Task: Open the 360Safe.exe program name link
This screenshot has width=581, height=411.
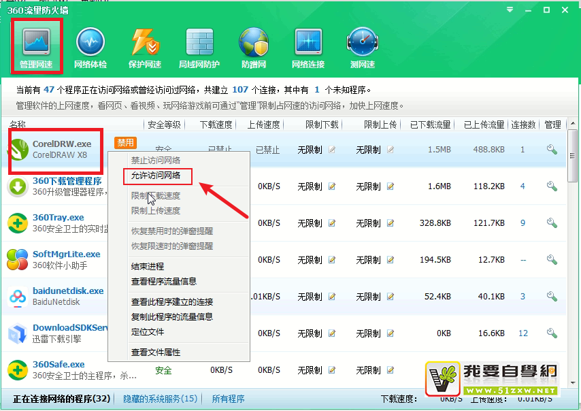Action: coord(59,364)
